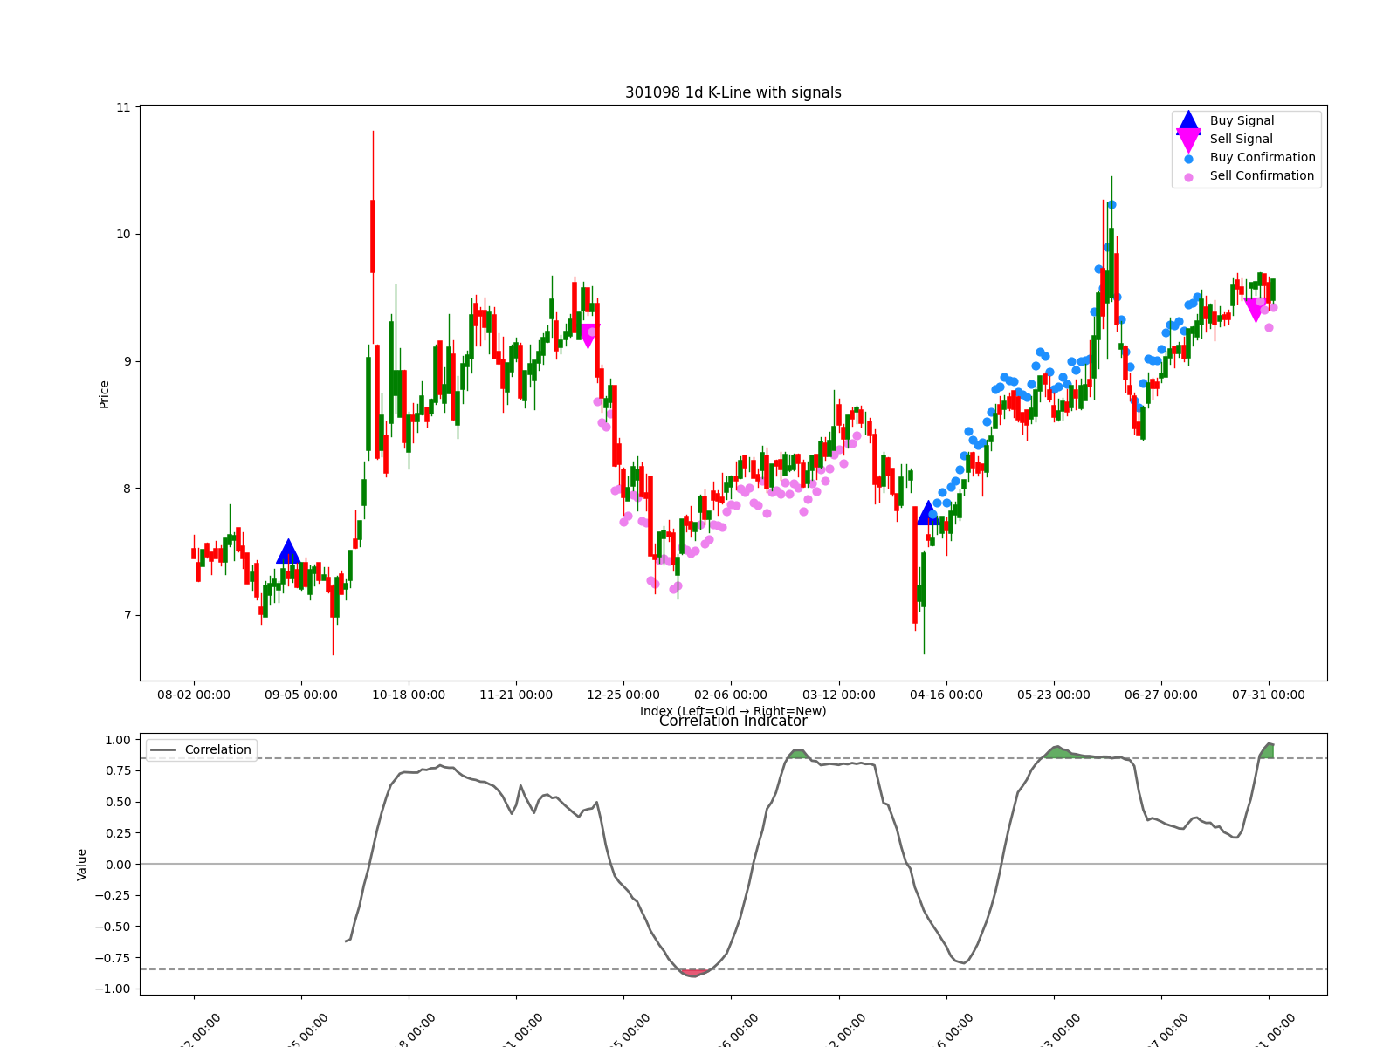
Task: Click the price tick label '9'
Action: [127, 362]
